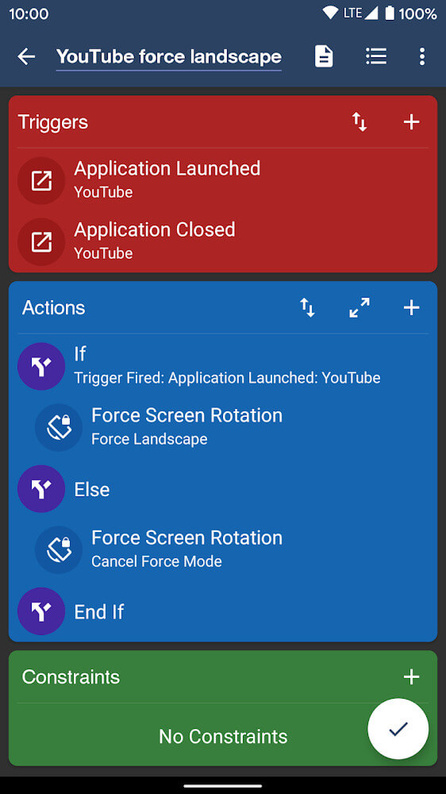Open the three-dot overflow menu
This screenshot has height=794, width=446.
coord(422,56)
